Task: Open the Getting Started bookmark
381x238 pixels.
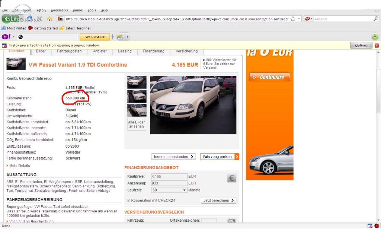Action: tap(43, 28)
